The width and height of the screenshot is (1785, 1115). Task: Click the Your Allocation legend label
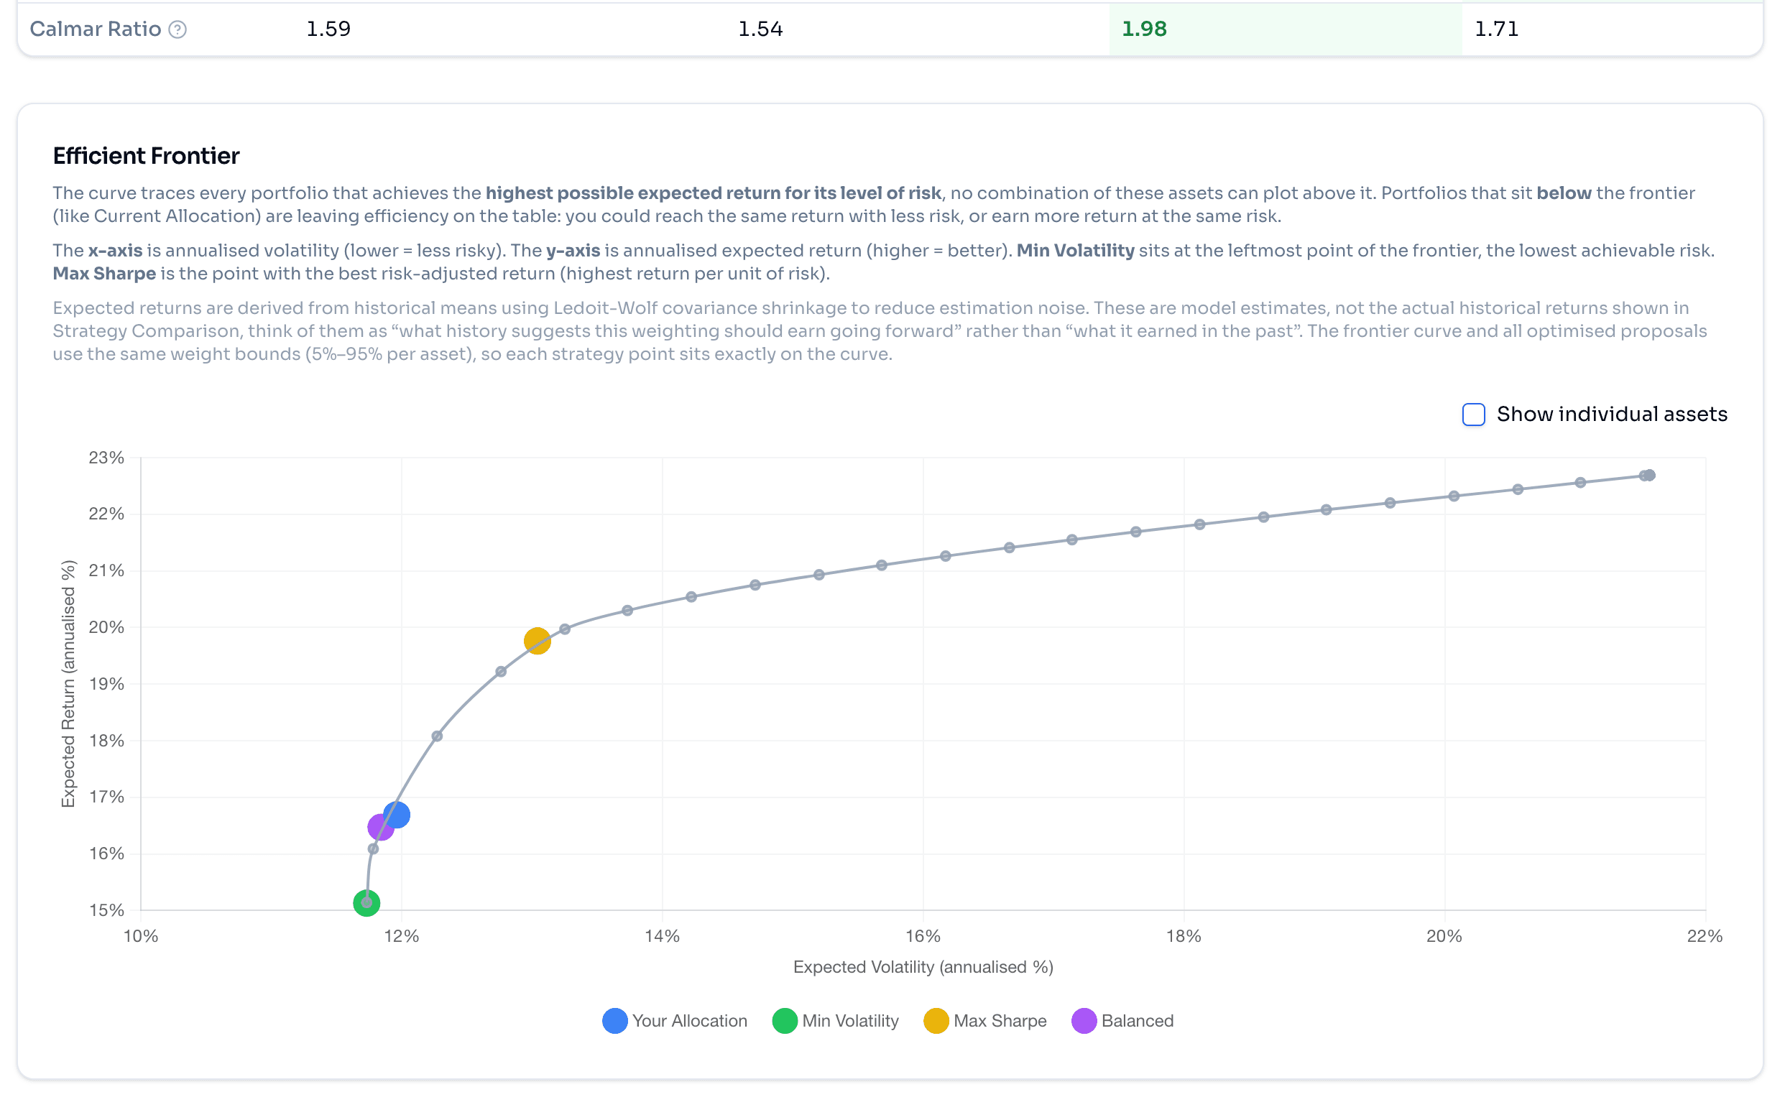tap(689, 1021)
